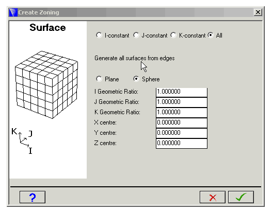Click the 'K Geometric Ratio:' label
Image resolution: width=273 pixels, height=212 pixels.
pyautogui.click(x=117, y=112)
